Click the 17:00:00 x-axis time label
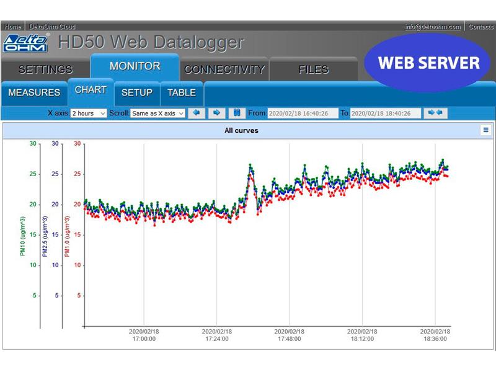This screenshot has height=372, width=496. coord(144,339)
